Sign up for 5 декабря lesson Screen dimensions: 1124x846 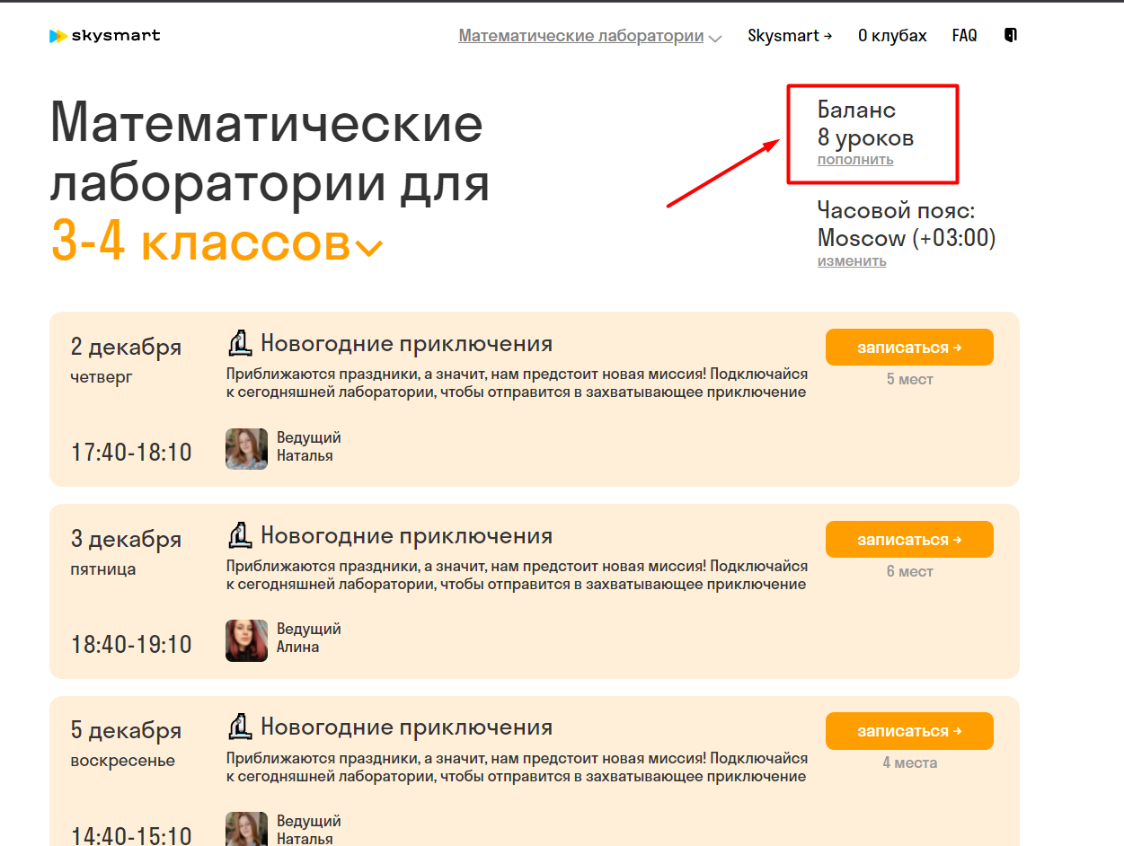(x=909, y=731)
